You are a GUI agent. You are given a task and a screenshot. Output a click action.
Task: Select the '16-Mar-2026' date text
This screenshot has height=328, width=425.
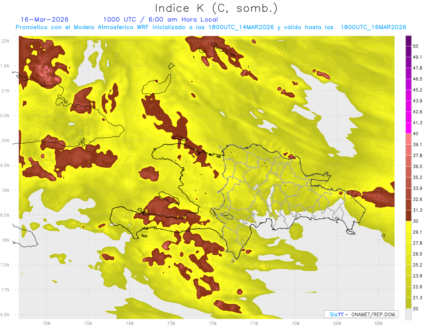point(45,19)
